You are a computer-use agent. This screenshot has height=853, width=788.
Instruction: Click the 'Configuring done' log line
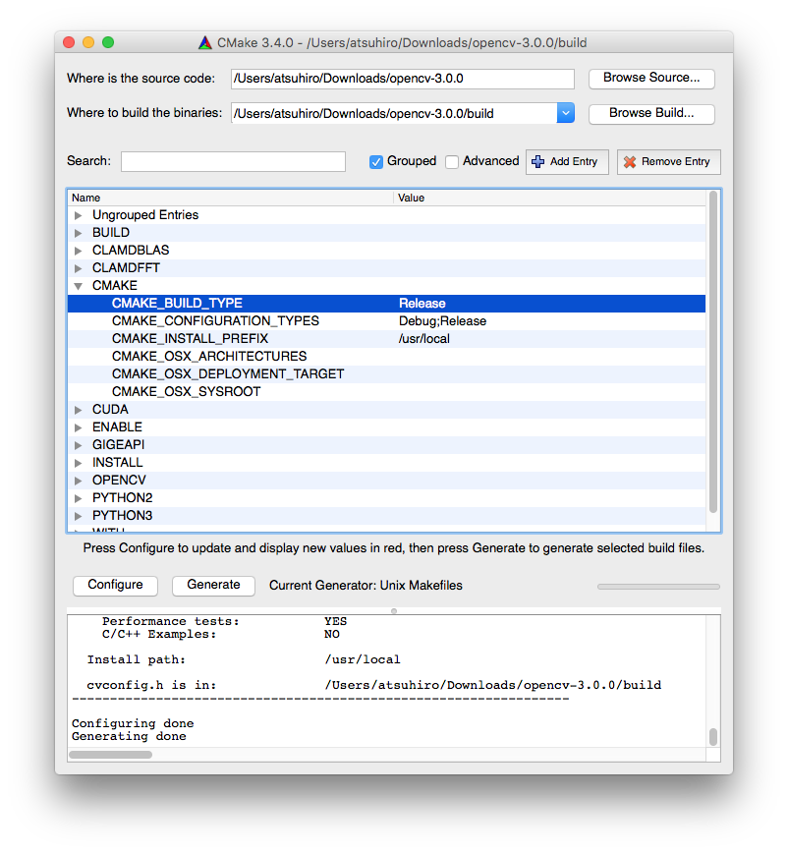[133, 723]
